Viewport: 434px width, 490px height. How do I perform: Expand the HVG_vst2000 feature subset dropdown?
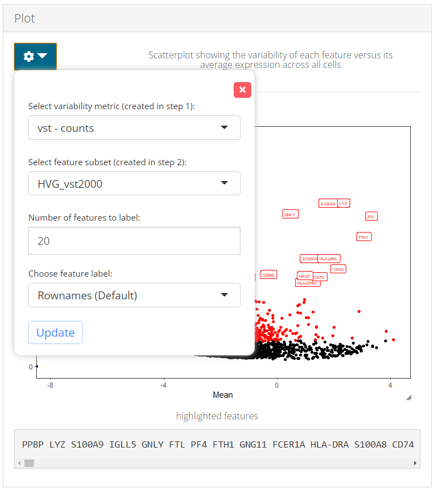[x=134, y=183]
